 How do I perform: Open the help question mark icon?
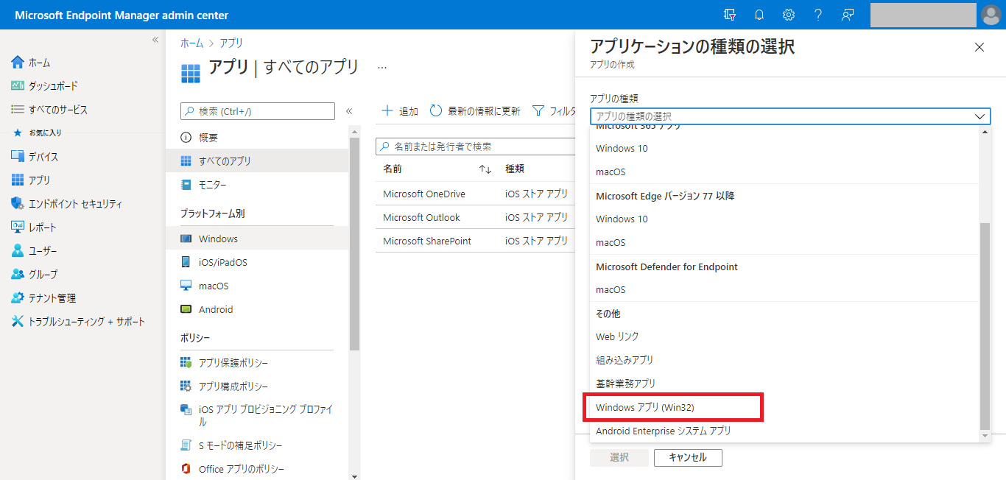point(818,15)
